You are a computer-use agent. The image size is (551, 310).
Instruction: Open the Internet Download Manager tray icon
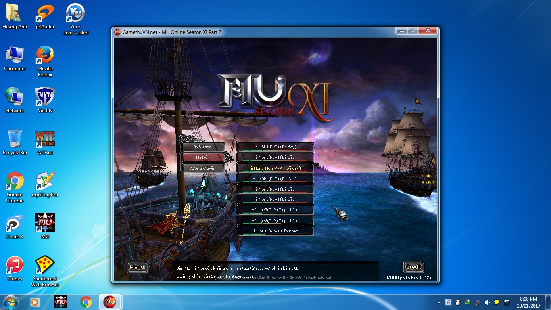468,302
